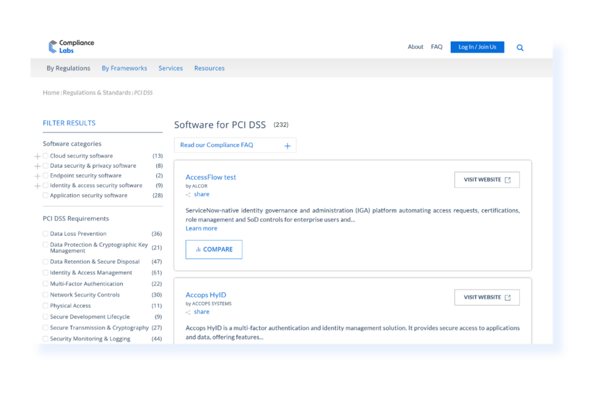Click the Software for PCI DSS heading
Viewport: 601px width, 400px height.
point(220,125)
